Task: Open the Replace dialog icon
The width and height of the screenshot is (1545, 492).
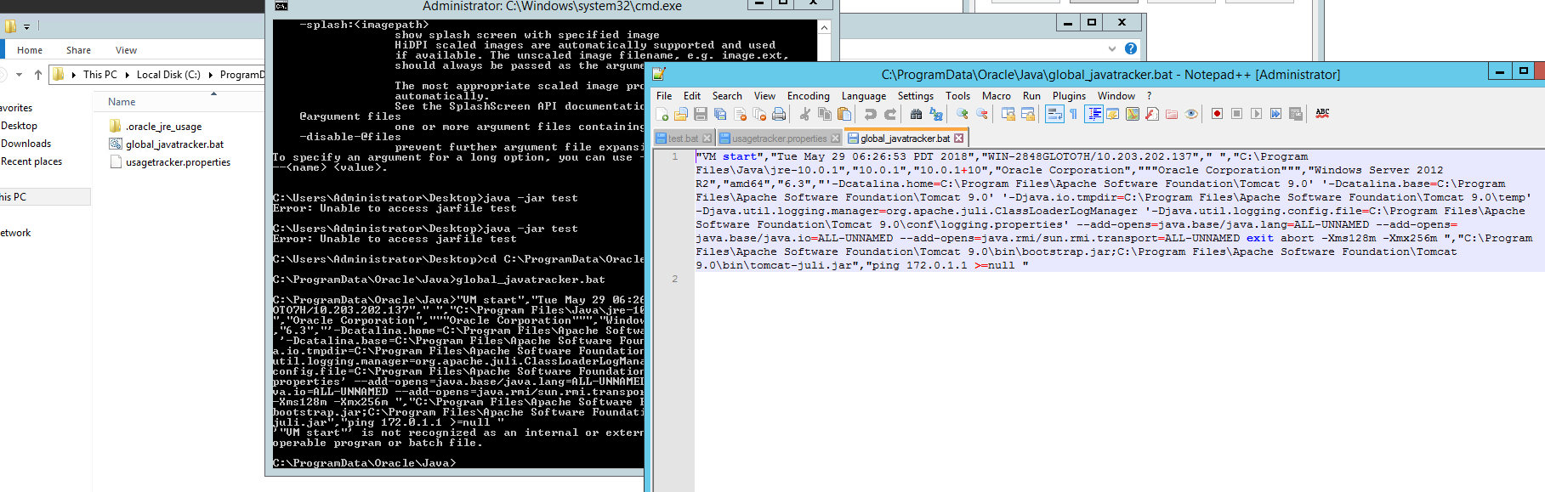Action: pyautogui.click(x=935, y=114)
